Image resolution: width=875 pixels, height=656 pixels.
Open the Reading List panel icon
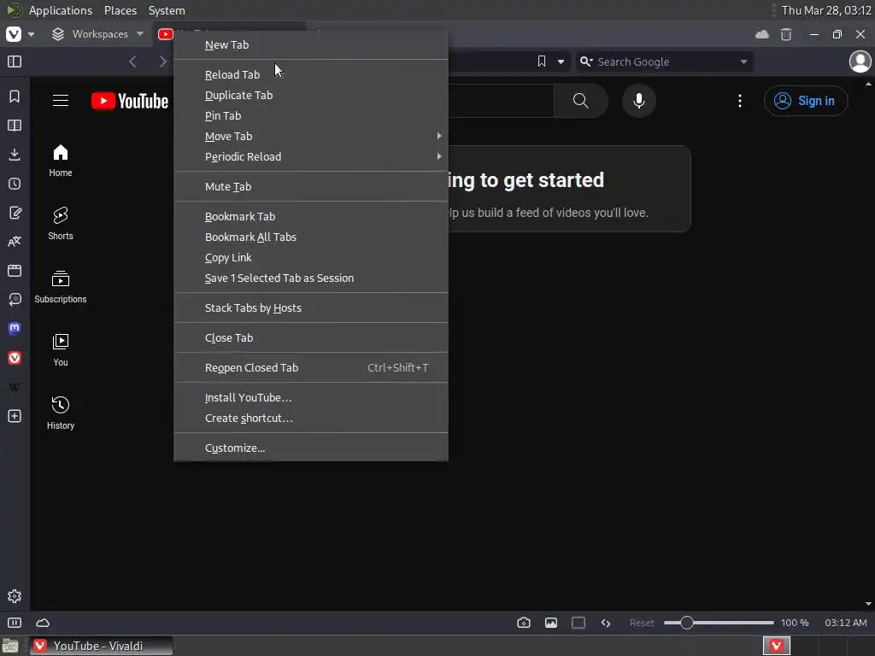15,126
